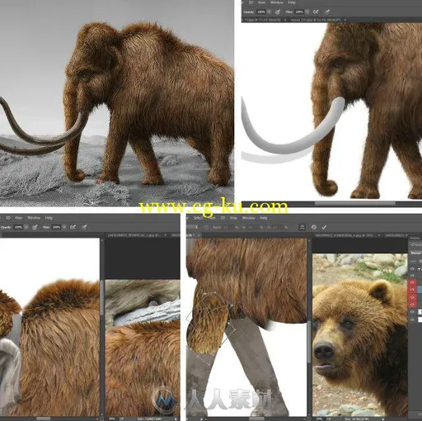The height and width of the screenshot is (421, 422).
Task: Open the layer Kind filter dropdown
Action: pyautogui.click(x=416, y=244)
